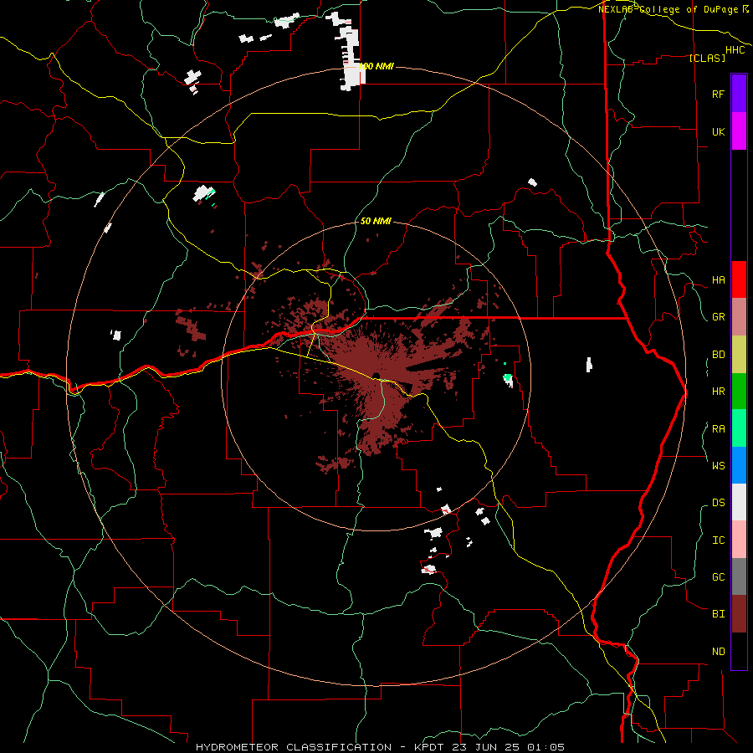Click the 'HHC' product code text
The height and width of the screenshot is (753, 753).
pyautogui.click(x=735, y=50)
